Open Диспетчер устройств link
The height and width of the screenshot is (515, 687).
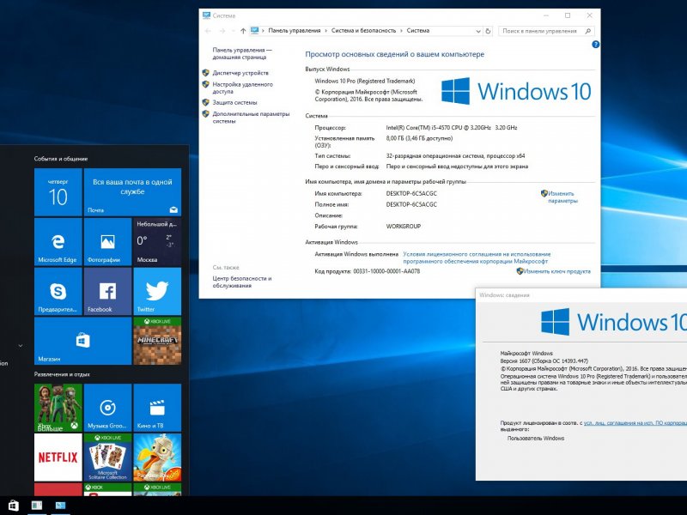pyautogui.click(x=240, y=73)
